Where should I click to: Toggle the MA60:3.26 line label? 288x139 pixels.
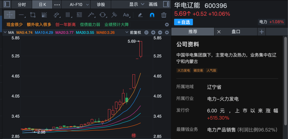pos(106,33)
